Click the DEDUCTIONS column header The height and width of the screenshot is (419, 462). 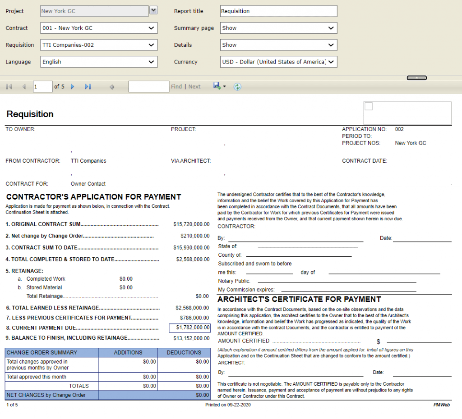coord(184,352)
